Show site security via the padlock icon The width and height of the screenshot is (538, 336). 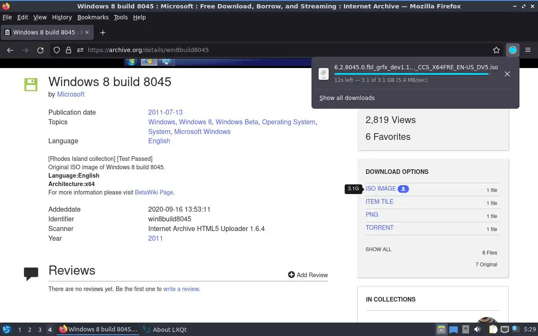click(69, 50)
